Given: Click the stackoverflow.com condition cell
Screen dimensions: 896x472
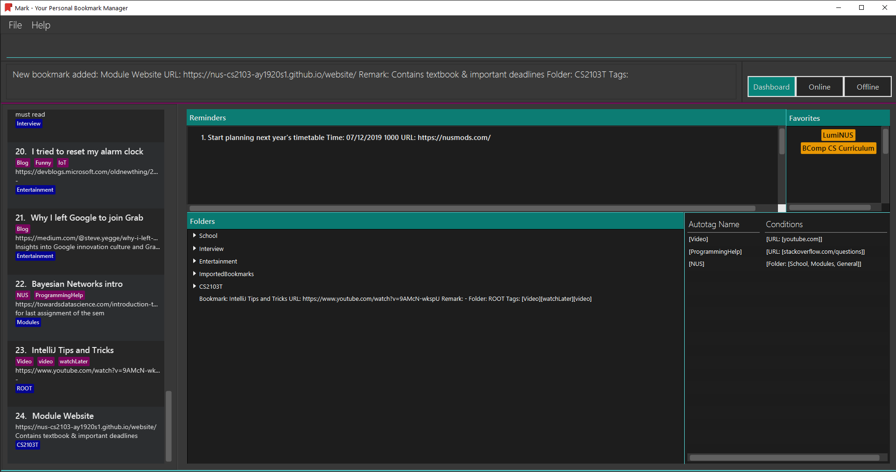Looking at the screenshot, I should [x=815, y=252].
